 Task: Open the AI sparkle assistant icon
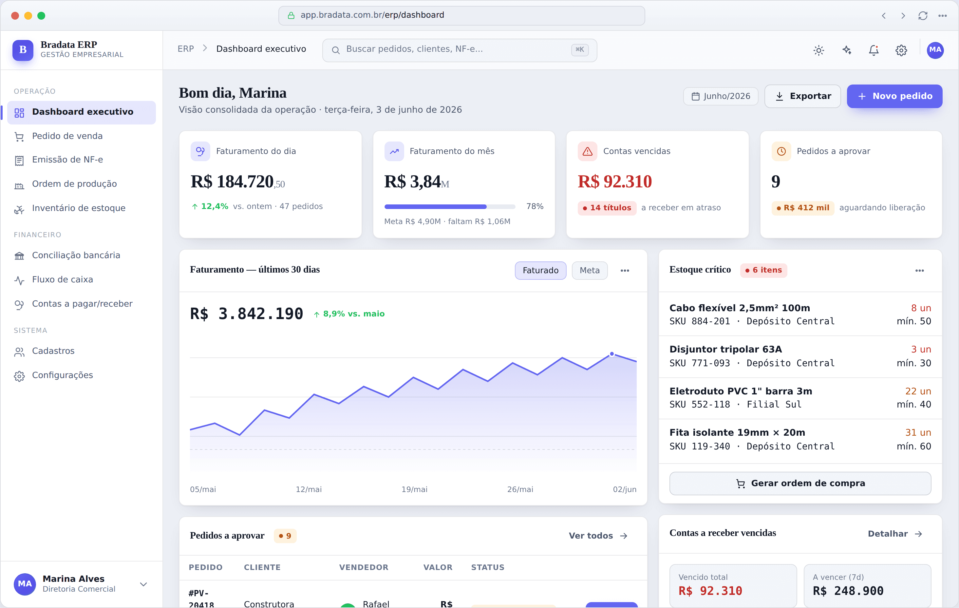847,50
